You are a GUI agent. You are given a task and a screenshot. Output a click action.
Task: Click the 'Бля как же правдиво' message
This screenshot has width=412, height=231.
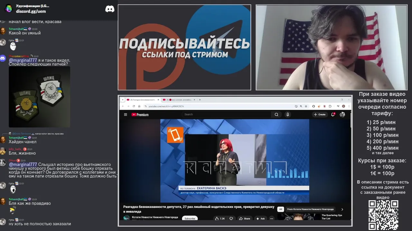[x=30, y=203]
